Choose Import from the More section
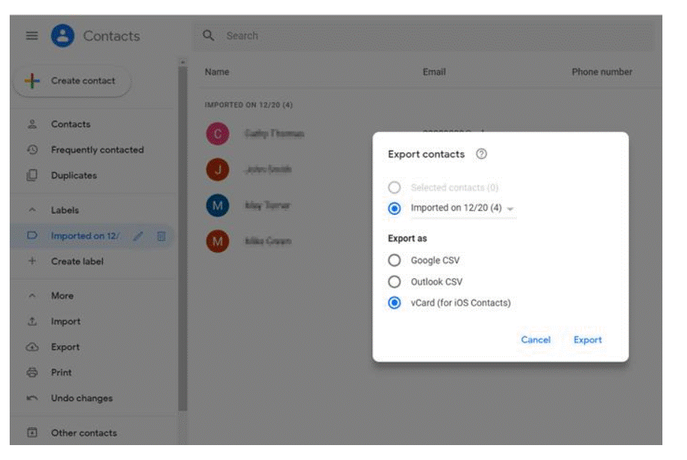Viewport: 687px width, 460px height. [x=66, y=321]
